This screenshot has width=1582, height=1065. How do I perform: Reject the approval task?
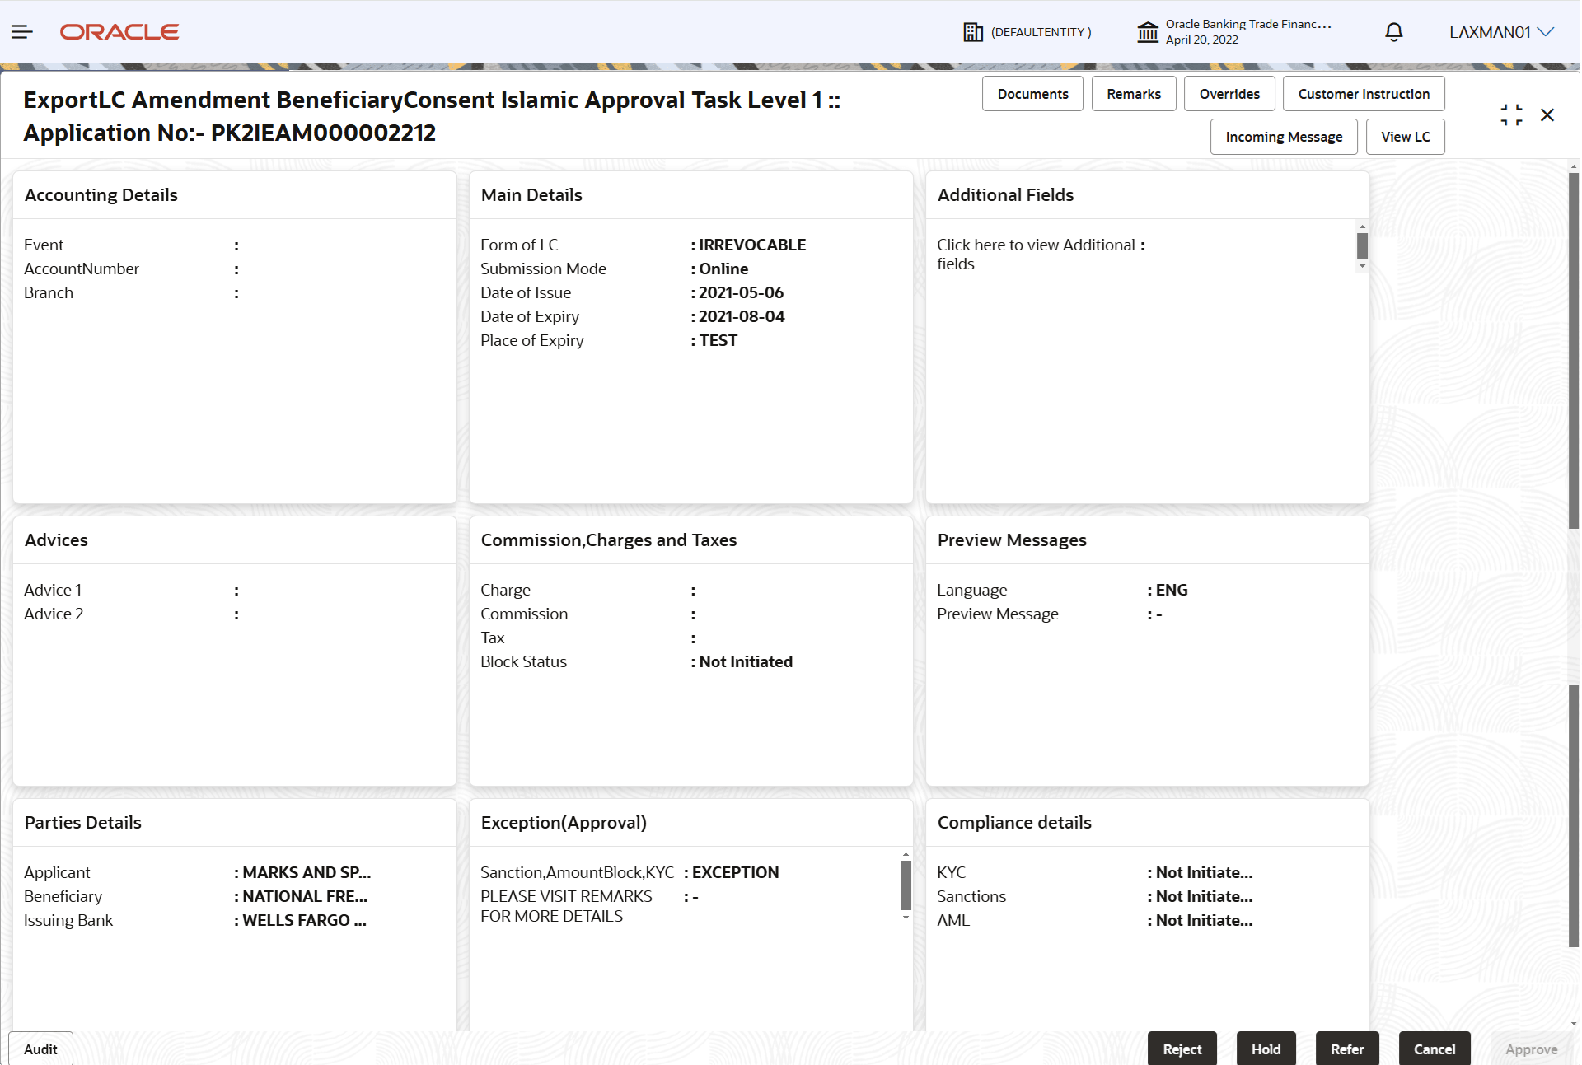point(1182,1049)
